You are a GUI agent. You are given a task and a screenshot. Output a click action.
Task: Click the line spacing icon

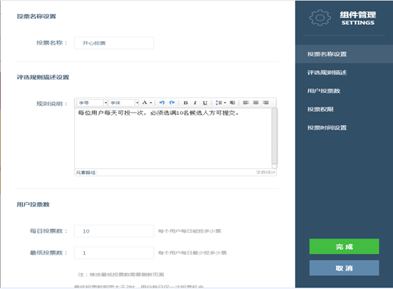(x=219, y=102)
